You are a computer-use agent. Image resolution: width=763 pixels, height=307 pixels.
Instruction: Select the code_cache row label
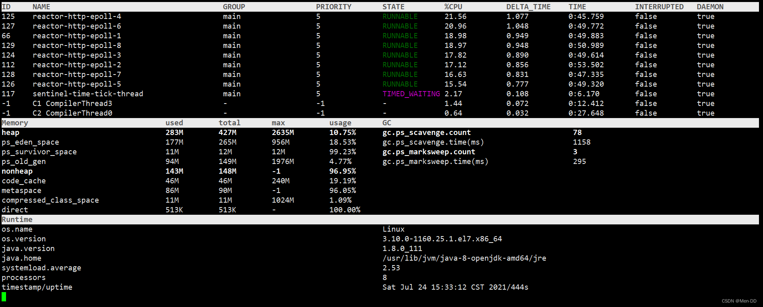(x=24, y=181)
